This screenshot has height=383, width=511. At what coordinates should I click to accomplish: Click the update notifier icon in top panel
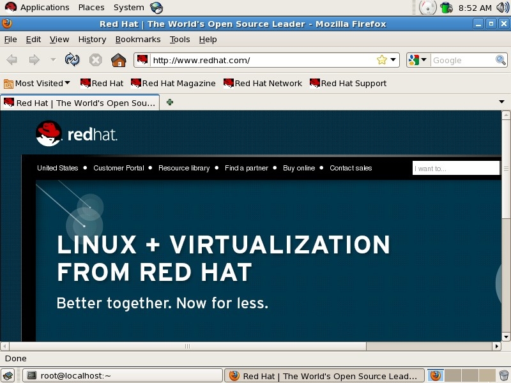427,8
